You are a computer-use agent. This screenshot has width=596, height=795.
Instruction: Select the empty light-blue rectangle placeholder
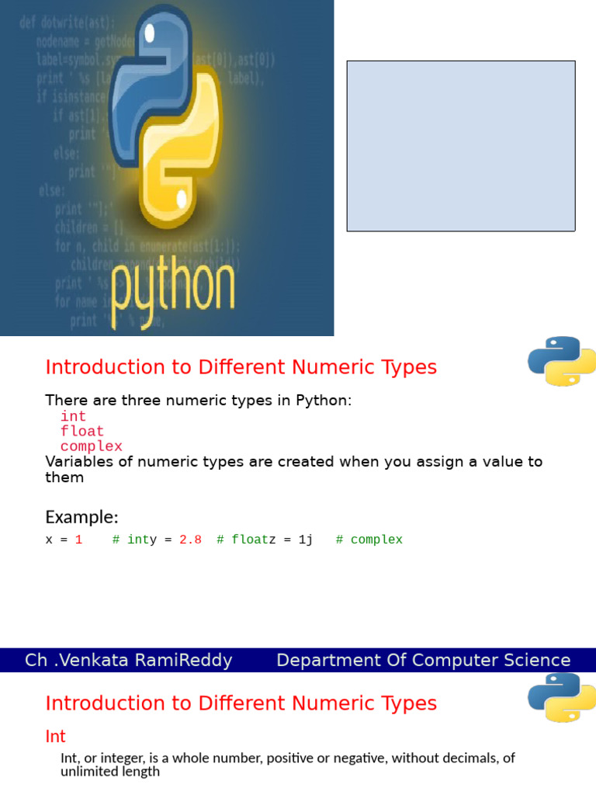tap(461, 146)
